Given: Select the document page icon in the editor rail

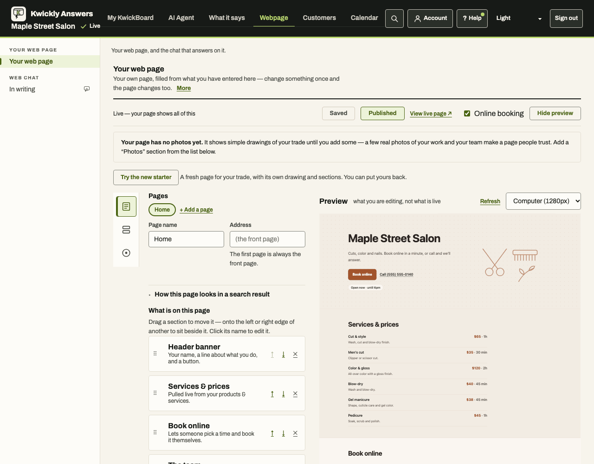Looking at the screenshot, I should pyautogui.click(x=126, y=206).
